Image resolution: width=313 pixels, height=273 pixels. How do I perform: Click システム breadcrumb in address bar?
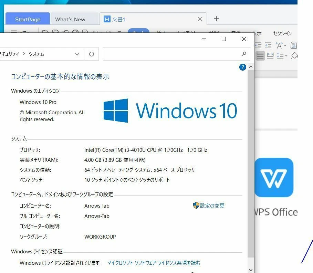pyautogui.click(x=36, y=54)
